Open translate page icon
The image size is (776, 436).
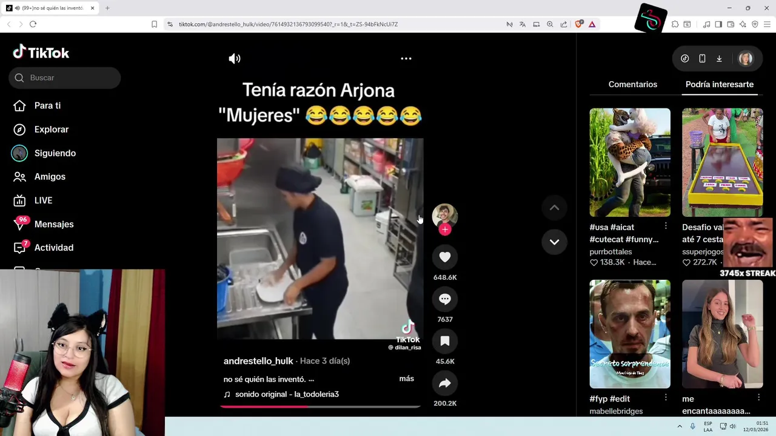[523, 24]
